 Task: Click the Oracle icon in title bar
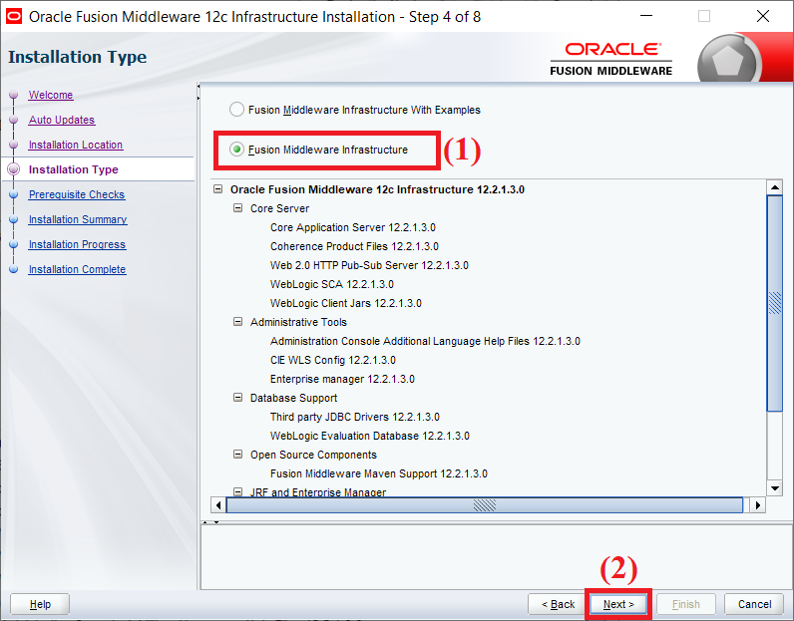pyautogui.click(x=13, y=16)
